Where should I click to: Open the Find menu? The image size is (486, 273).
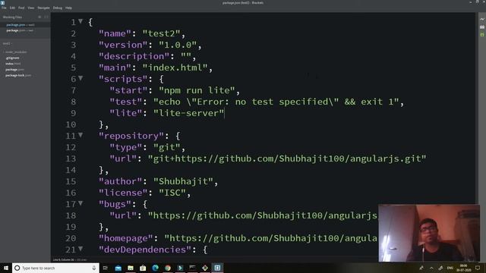coord(21,8)
